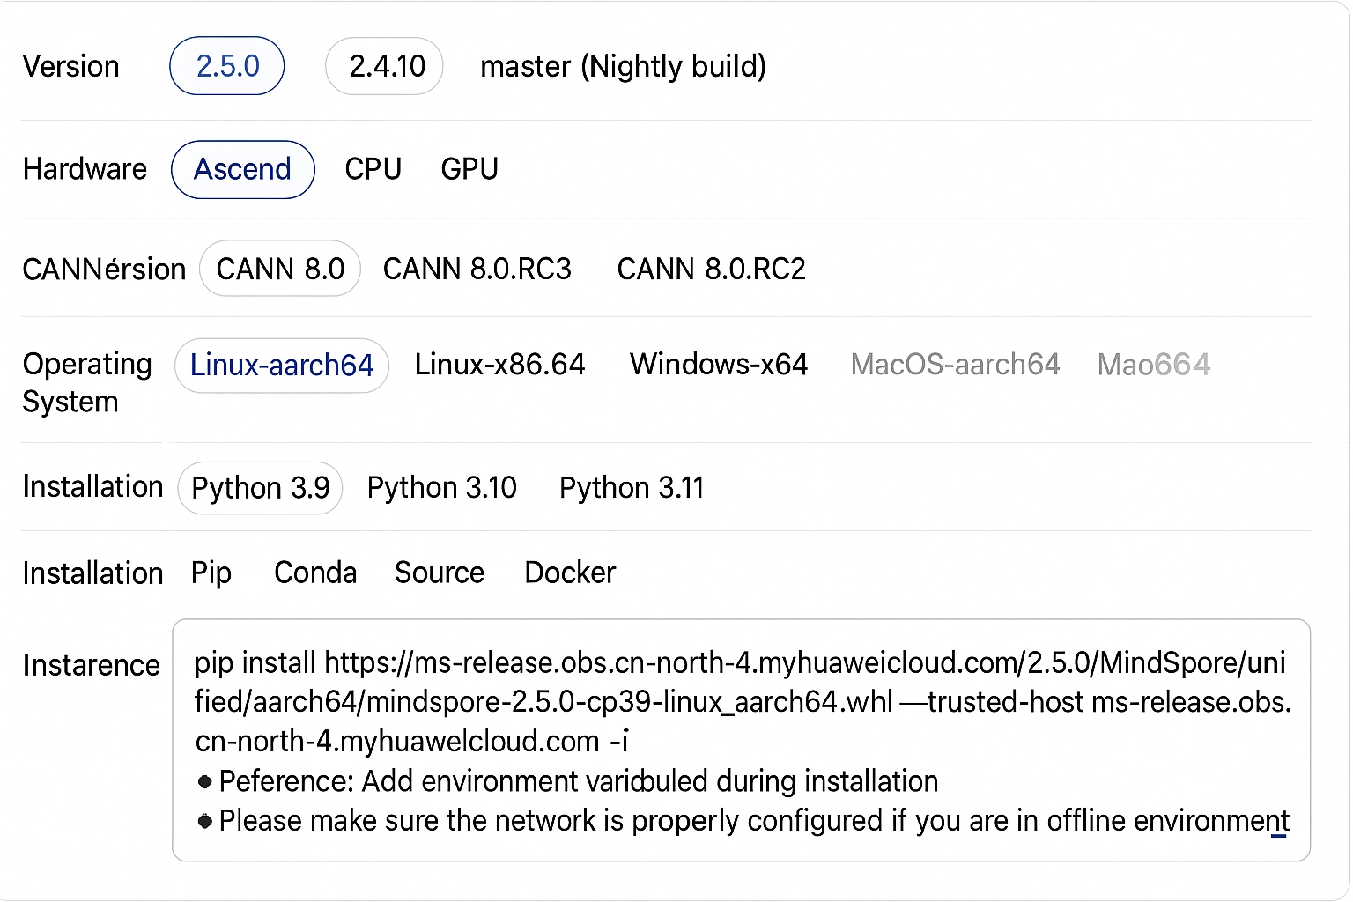The height and width of the screenshot is (902, 1353).
Task: Select Ascend hardware option
Action: 242,169
